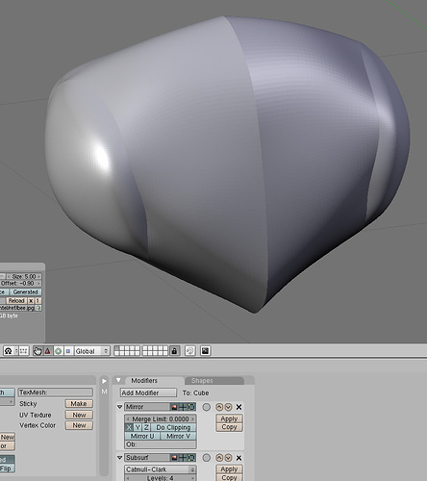Click the proportional edit falloff icon
Image resolution: width=427 pixels, height=481 pixels.
[x=190, y=351]
